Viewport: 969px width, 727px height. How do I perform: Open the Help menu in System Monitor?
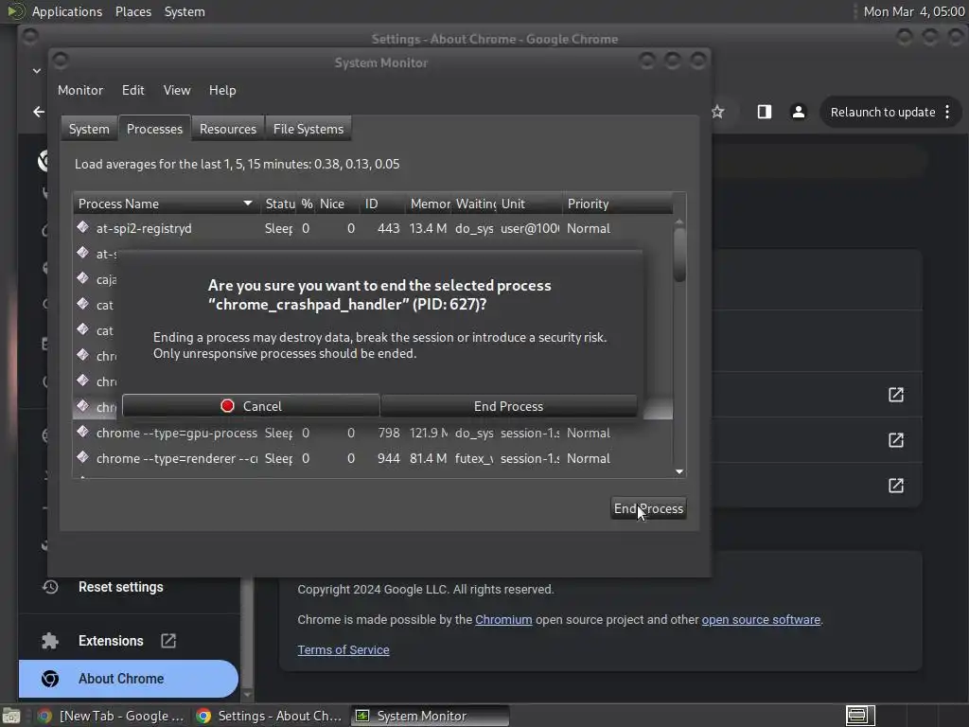click(221, 90)
